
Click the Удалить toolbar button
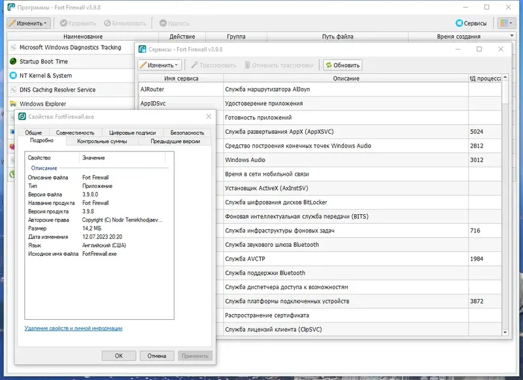tap(175, 24)
